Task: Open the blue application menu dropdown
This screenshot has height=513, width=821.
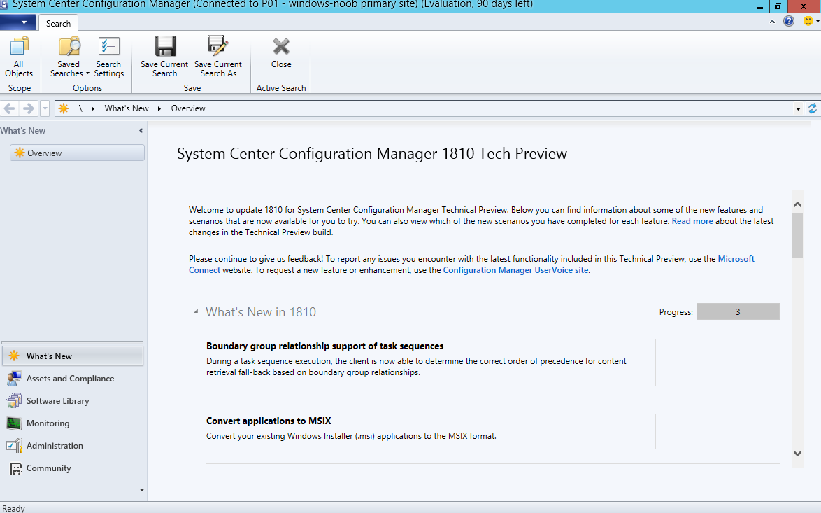Action: pyautogui.click(x=18, y=22)
